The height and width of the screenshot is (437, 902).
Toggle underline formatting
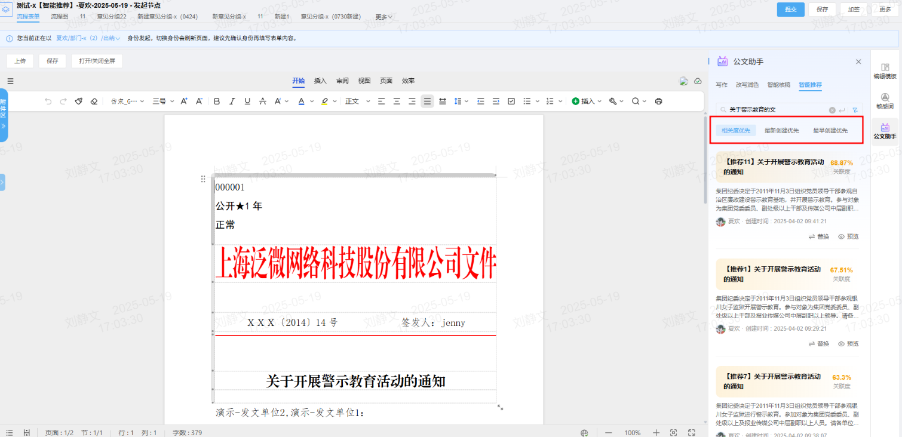[x=247, y=101]
